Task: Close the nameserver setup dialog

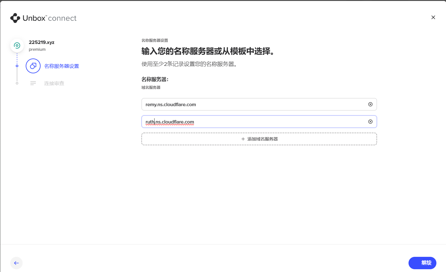Action: [433, 17]
